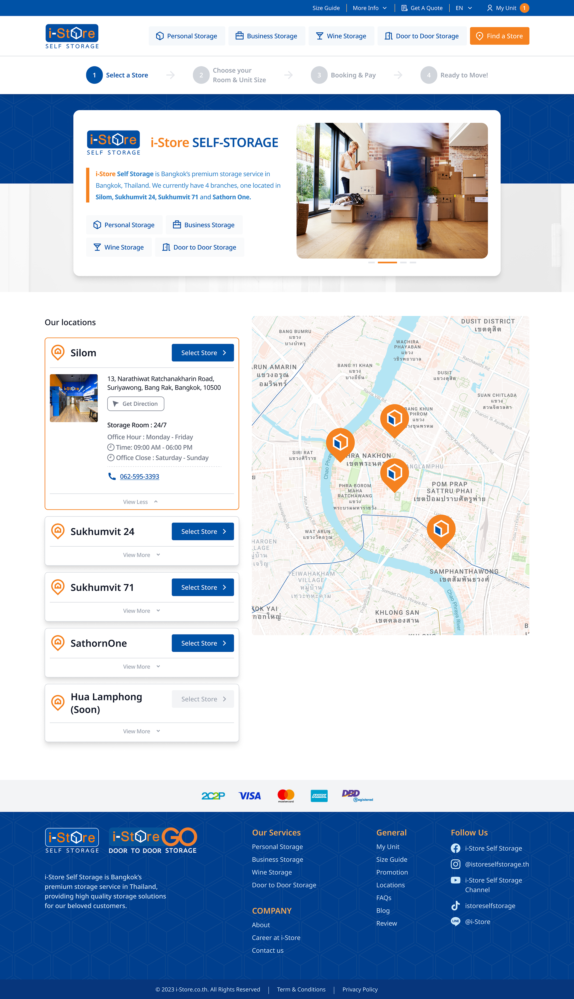Click the Personal Storage chip in hero card
This screenshot has width=574, height=999.
click(124, 225)
